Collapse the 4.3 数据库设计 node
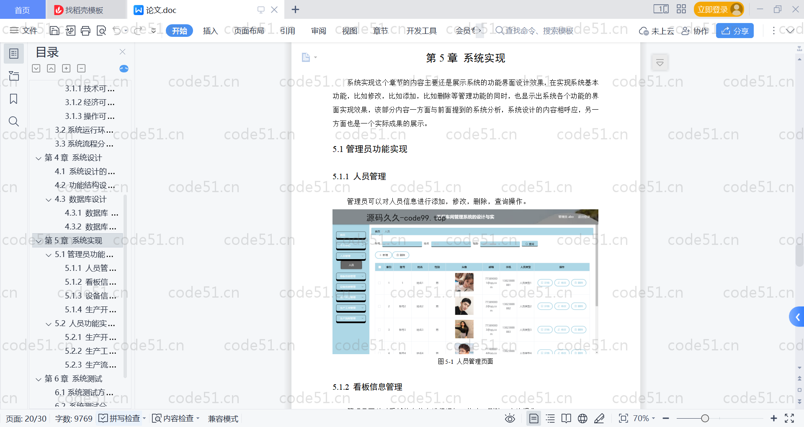 [49, 200]
